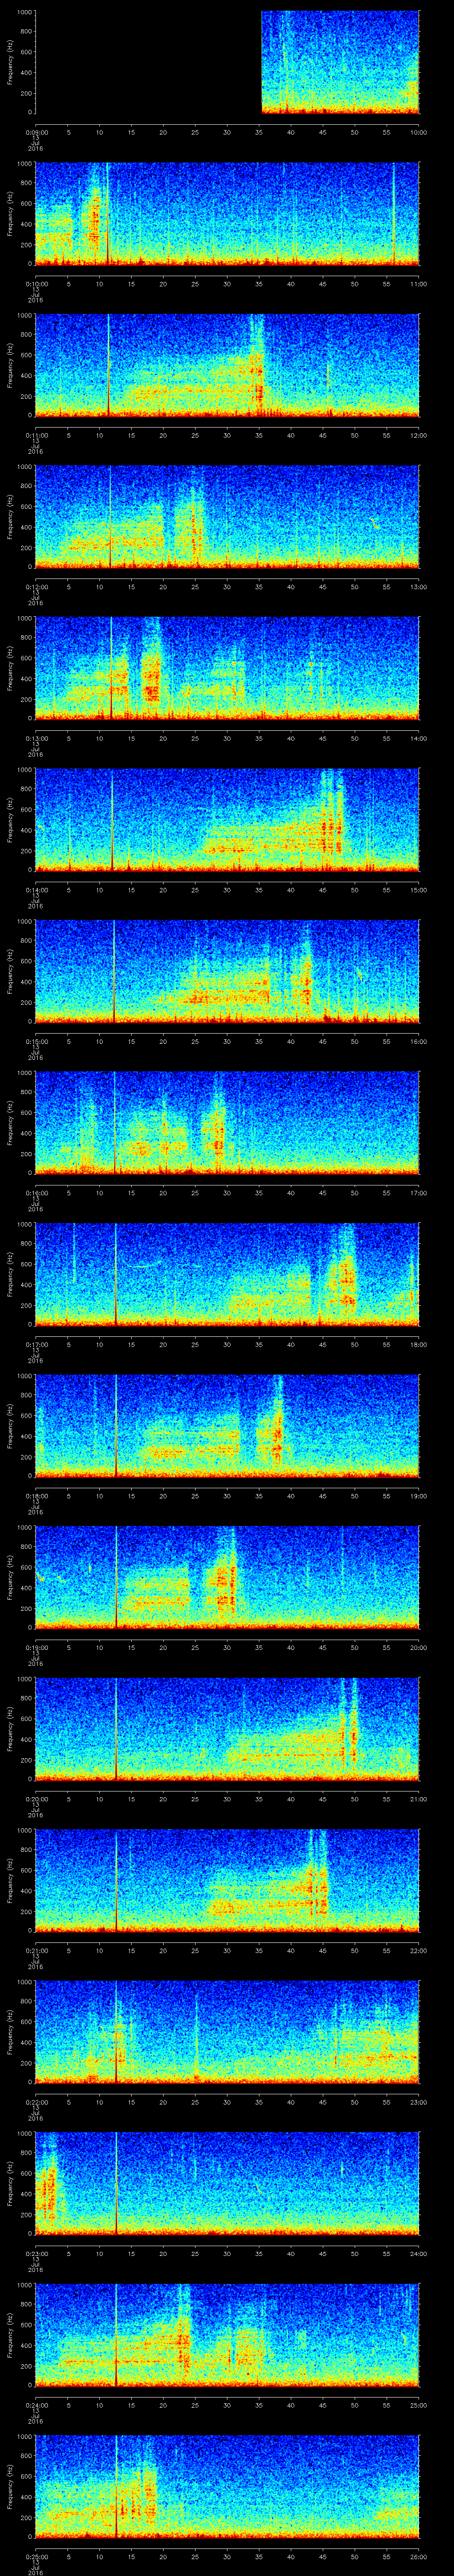Open the spectrogram panel starting at 0:19:00
The image size is (454, 2576).
[227, 1577]
